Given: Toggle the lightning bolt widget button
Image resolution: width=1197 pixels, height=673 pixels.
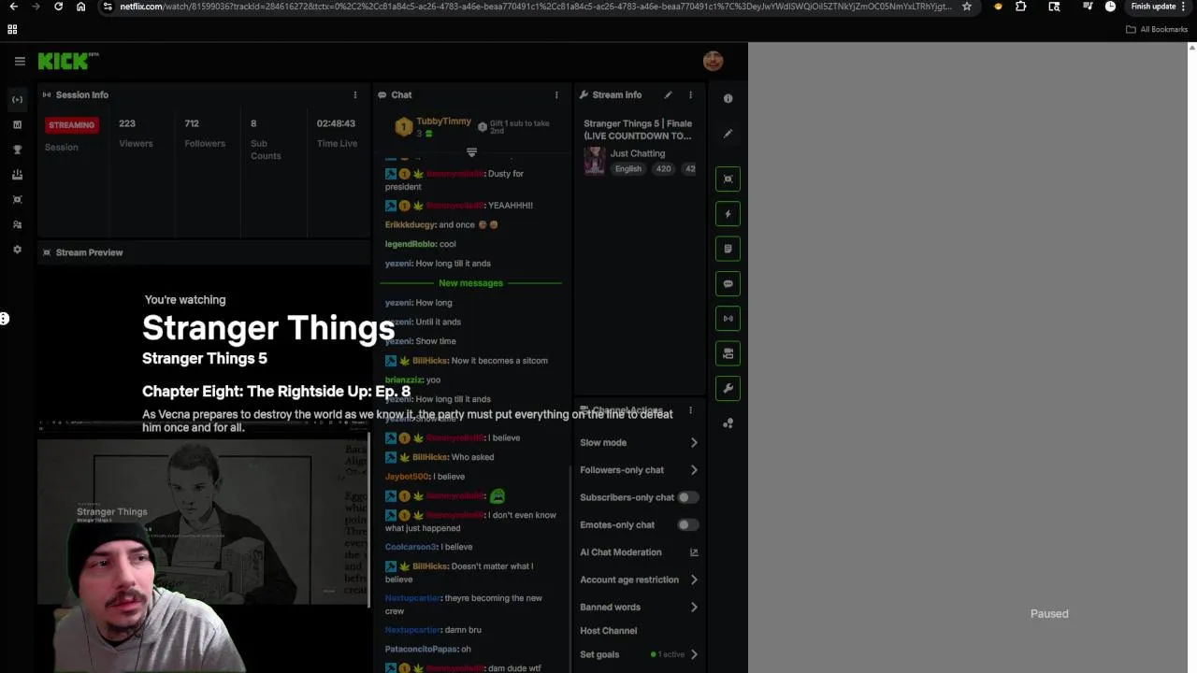Looking at the screenshot, I should tap(728, 214).
